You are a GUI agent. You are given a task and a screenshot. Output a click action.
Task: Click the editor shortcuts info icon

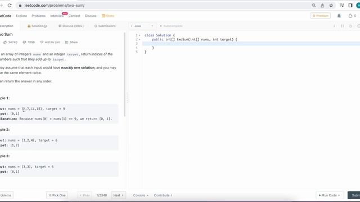(334, 26)
